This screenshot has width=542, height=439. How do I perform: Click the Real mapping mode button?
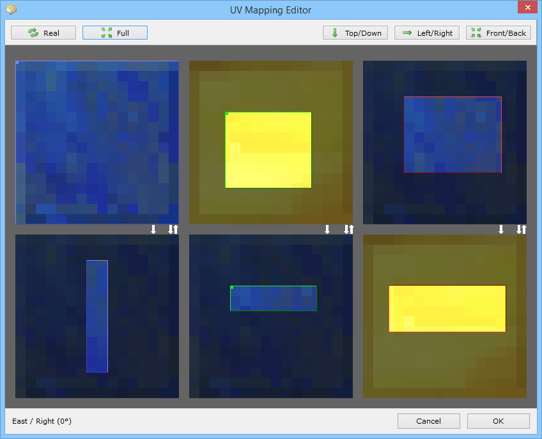point(43,33)
